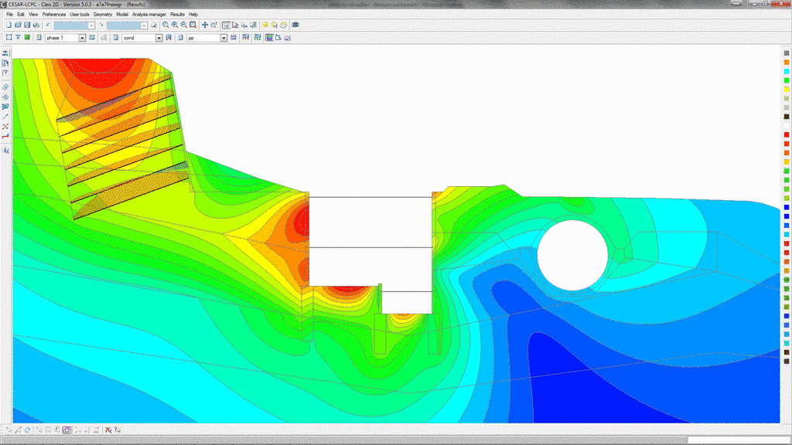
Task: Click the Open file folder icon
Action: coord(18,25)
